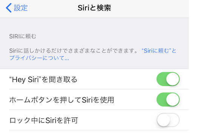The width and height of the screenshot is (204, 136).
Task: Click the navigation bar beside Siriと検索 title
Action: 150,8
